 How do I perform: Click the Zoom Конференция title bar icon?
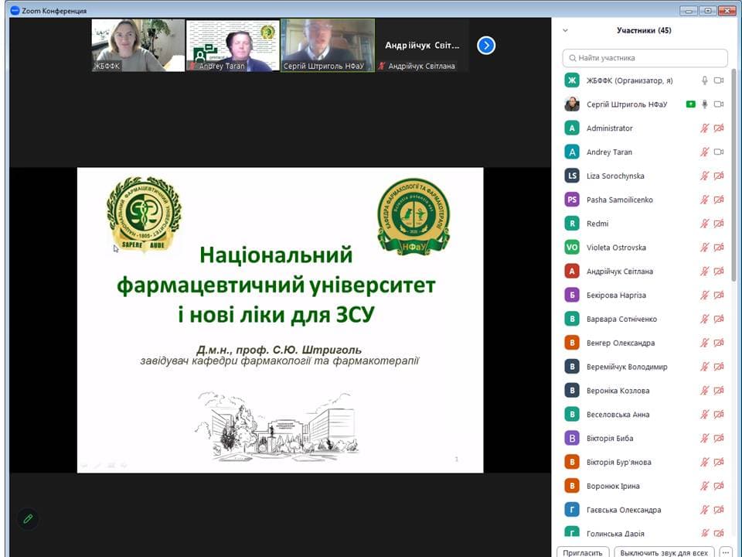[x=15, y=10]
